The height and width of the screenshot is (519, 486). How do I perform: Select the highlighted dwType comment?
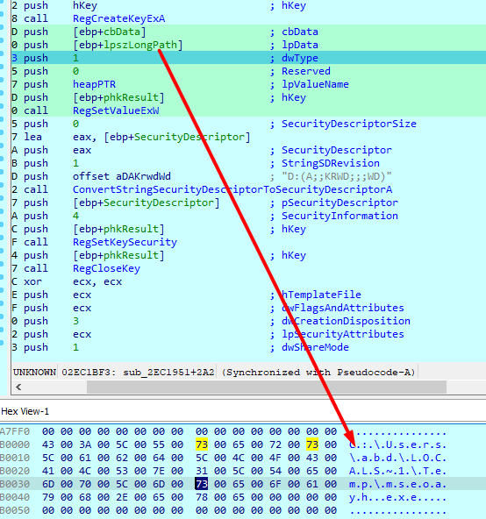click(299, 58)
